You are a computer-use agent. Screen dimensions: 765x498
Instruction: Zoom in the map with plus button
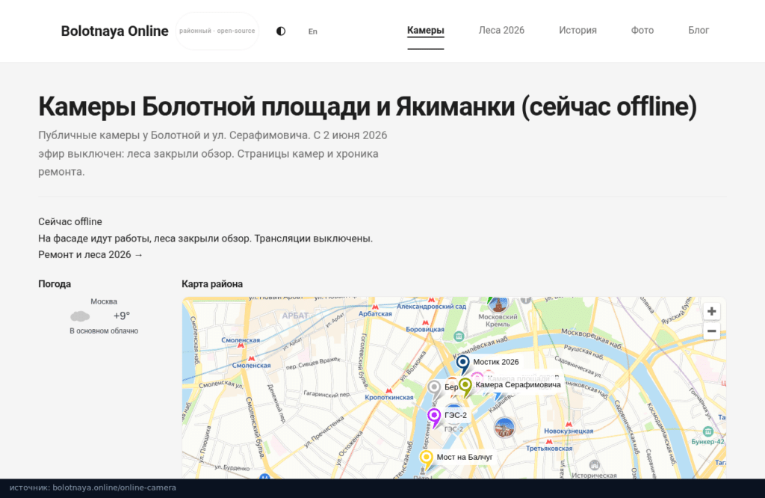[x=711, y=311]
